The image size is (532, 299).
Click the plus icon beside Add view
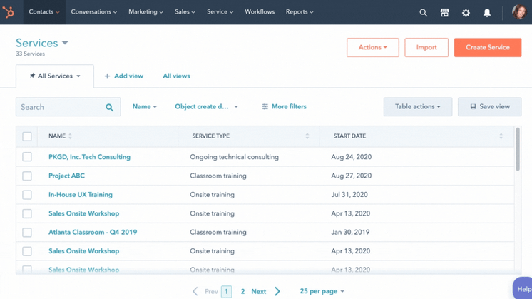(x=107, y=76)
